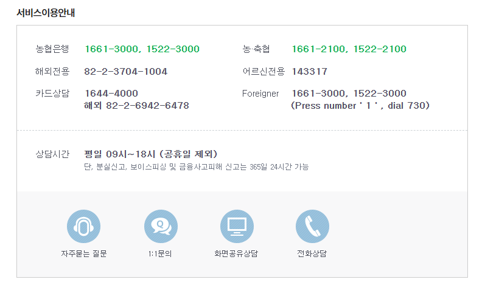Click the 365일 24시간 신고 notice text
Viewport: 485px width, 285px height.
coord(196,167)
